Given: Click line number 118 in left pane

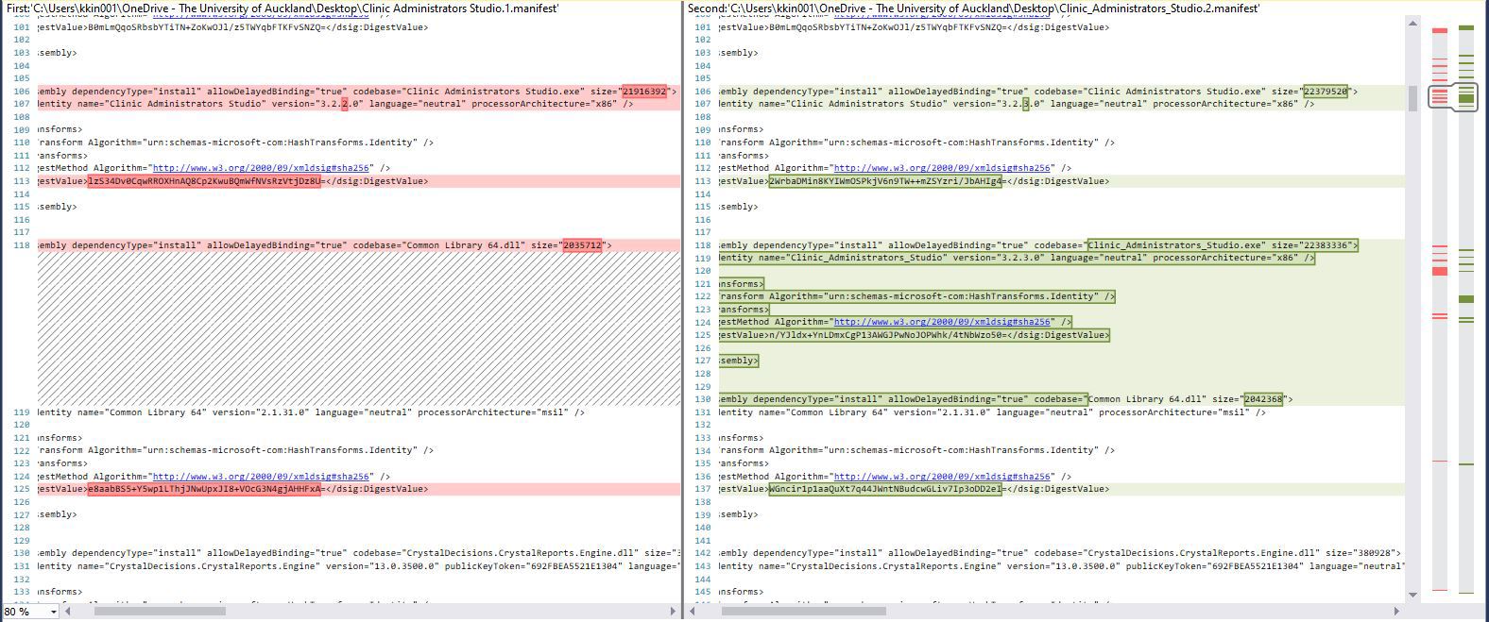Looking at the screenshot, I should click(x=22, y=245).
